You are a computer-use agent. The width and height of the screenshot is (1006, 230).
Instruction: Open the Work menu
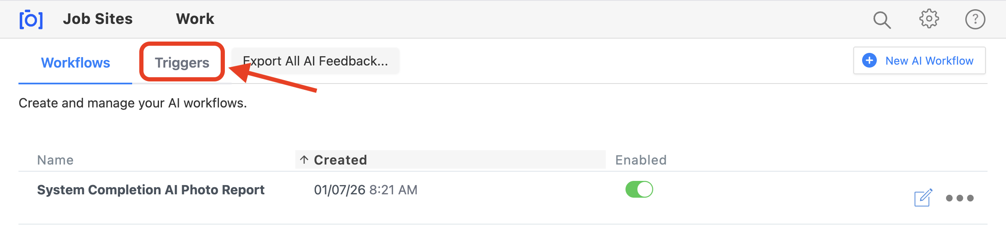pyautogui.click(x=195, y=19)
